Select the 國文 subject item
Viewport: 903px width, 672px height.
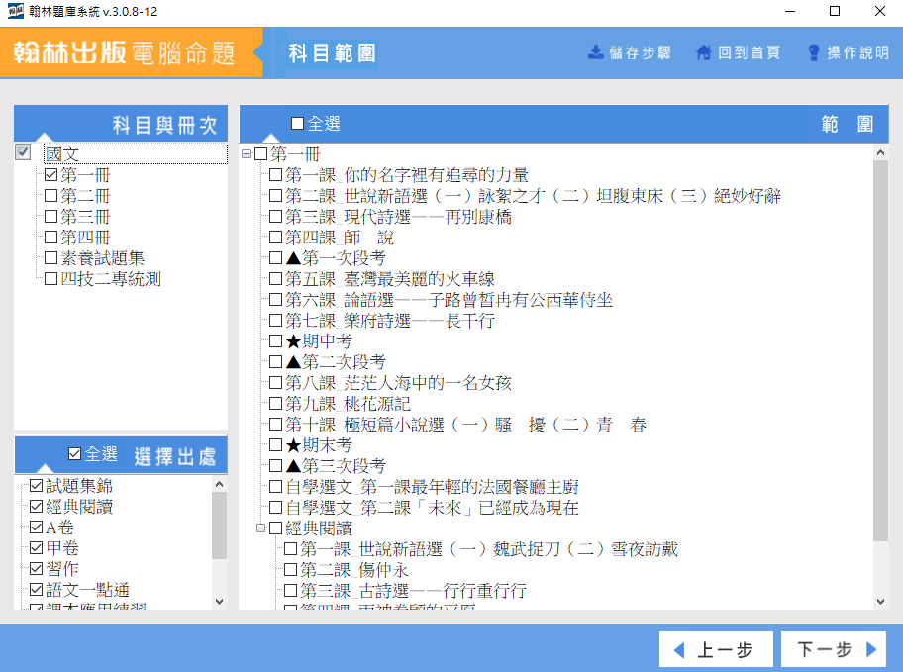click(x=61, y=154)
